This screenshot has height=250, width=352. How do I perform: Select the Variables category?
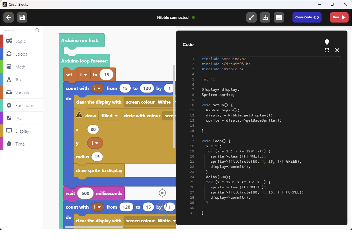pyautogui.click(x=24, y=92)
